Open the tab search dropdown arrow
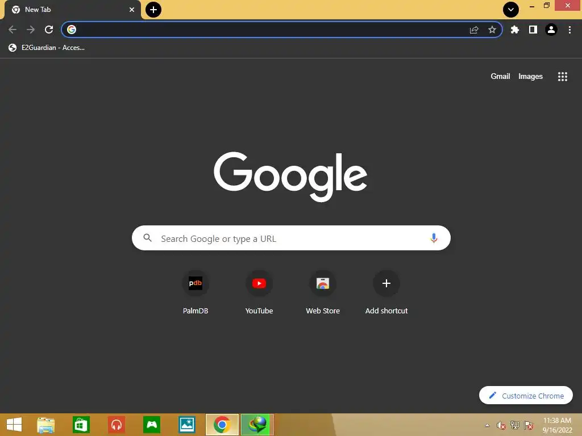The image size is (582, 436). tap(511, 10)
